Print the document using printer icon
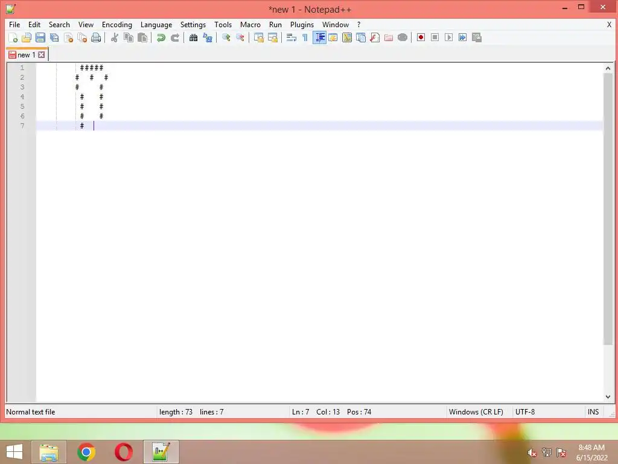 (x=96, y=37)
